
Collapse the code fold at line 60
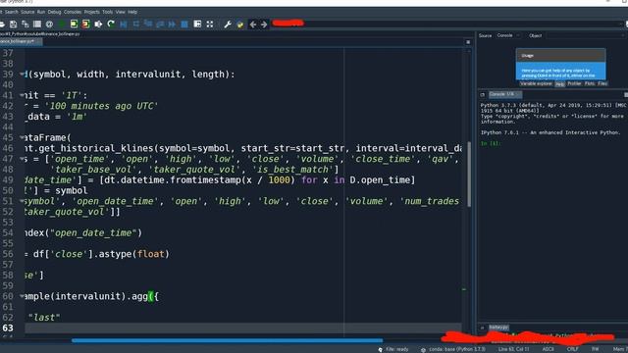click(x=22, y=296)
